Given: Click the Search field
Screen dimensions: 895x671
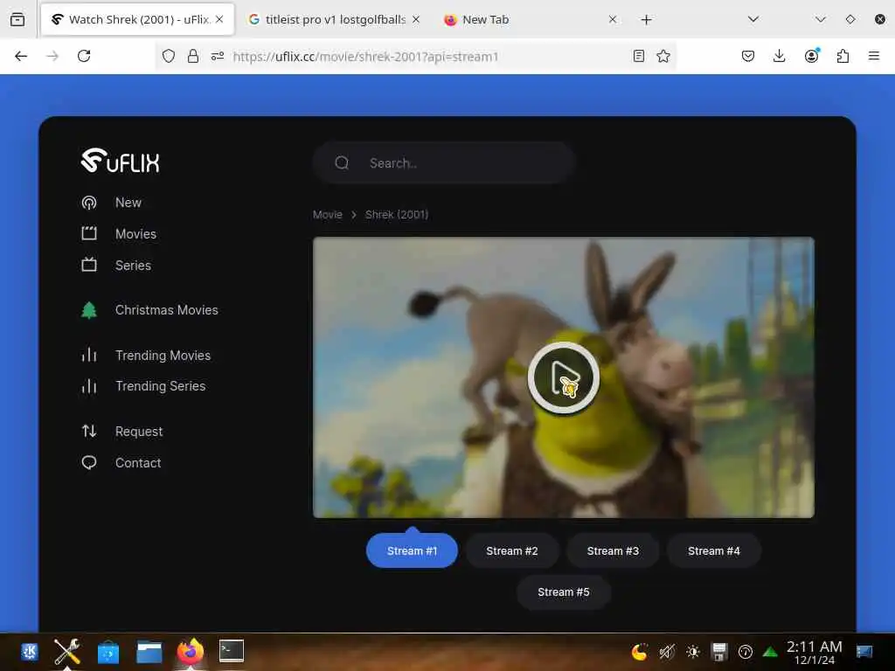Looking at the screenshot, I should pyautogui.click(x=443, y=163).
